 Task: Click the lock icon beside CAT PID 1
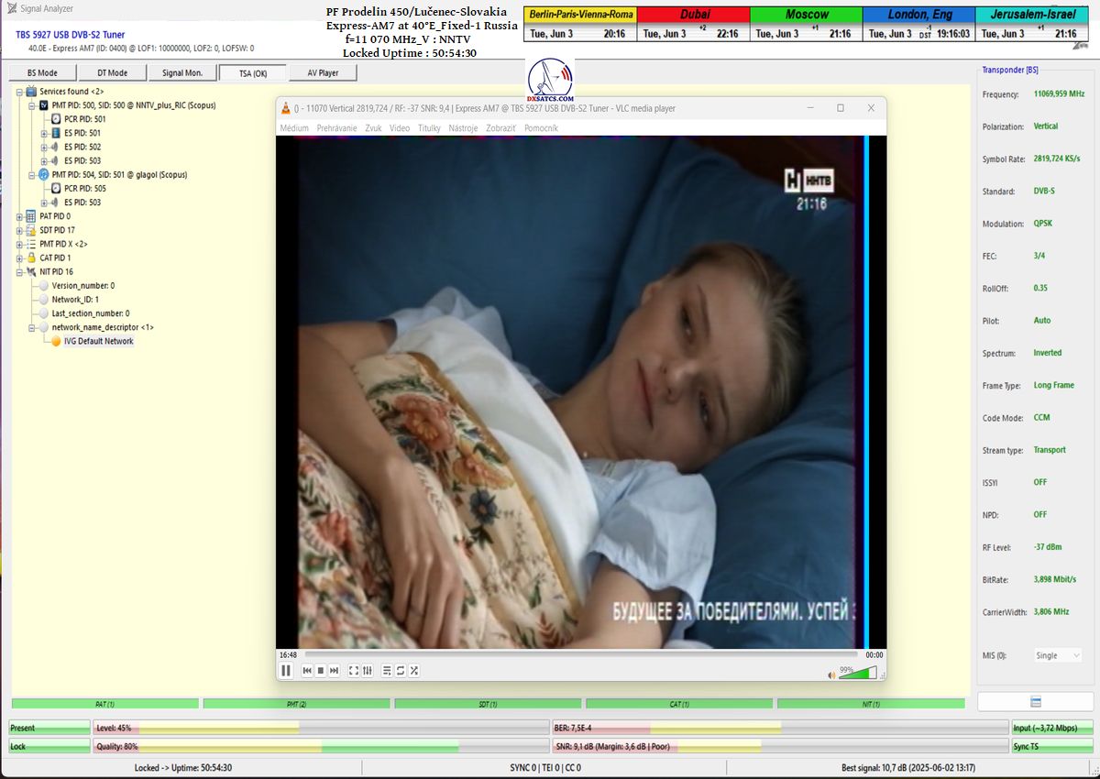click(31, 258)
